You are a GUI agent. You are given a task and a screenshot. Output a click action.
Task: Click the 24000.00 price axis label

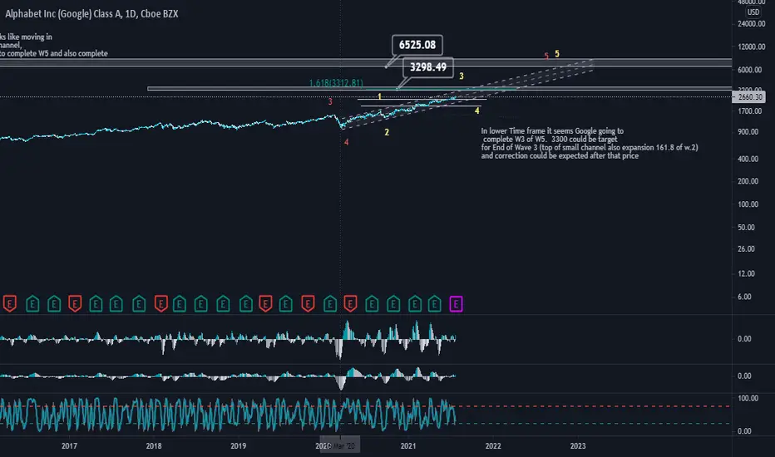751,24
